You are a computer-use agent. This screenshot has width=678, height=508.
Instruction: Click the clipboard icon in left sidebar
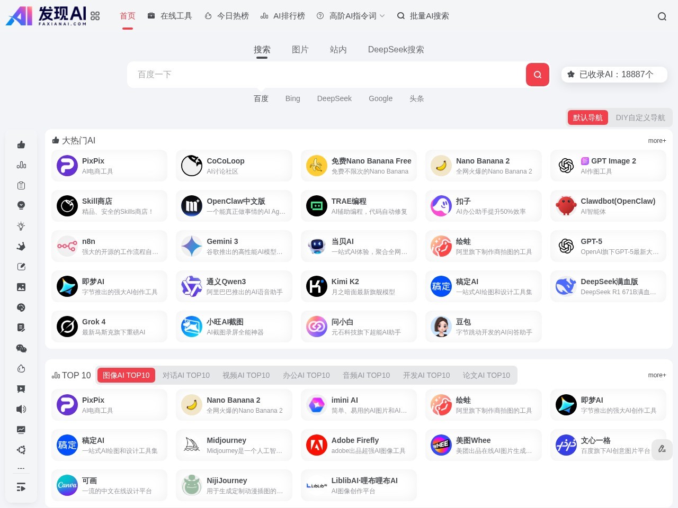point(21,185)
